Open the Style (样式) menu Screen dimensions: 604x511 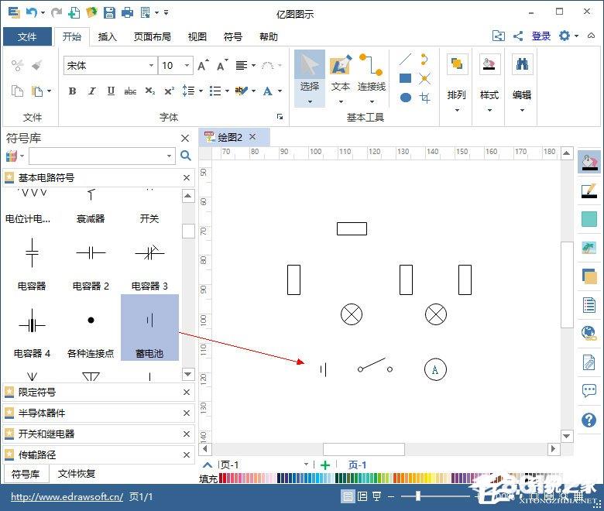[489, 83]
